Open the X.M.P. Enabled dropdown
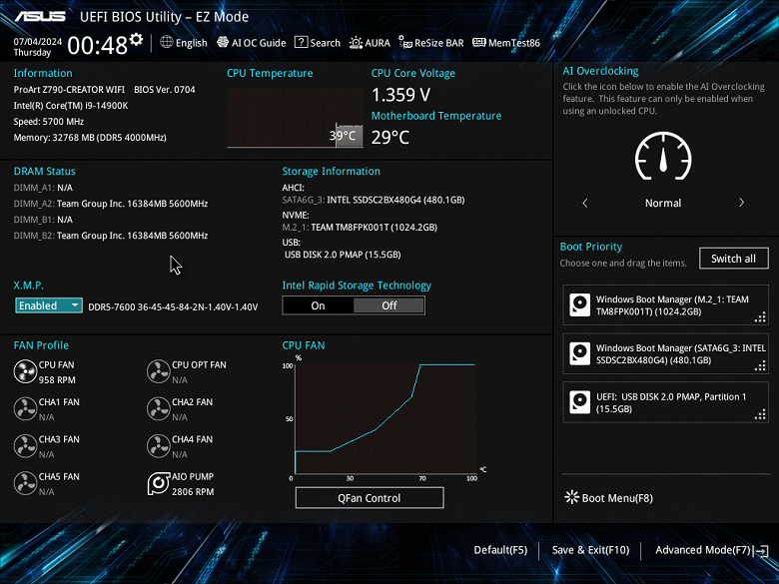 tap(49, 305)
